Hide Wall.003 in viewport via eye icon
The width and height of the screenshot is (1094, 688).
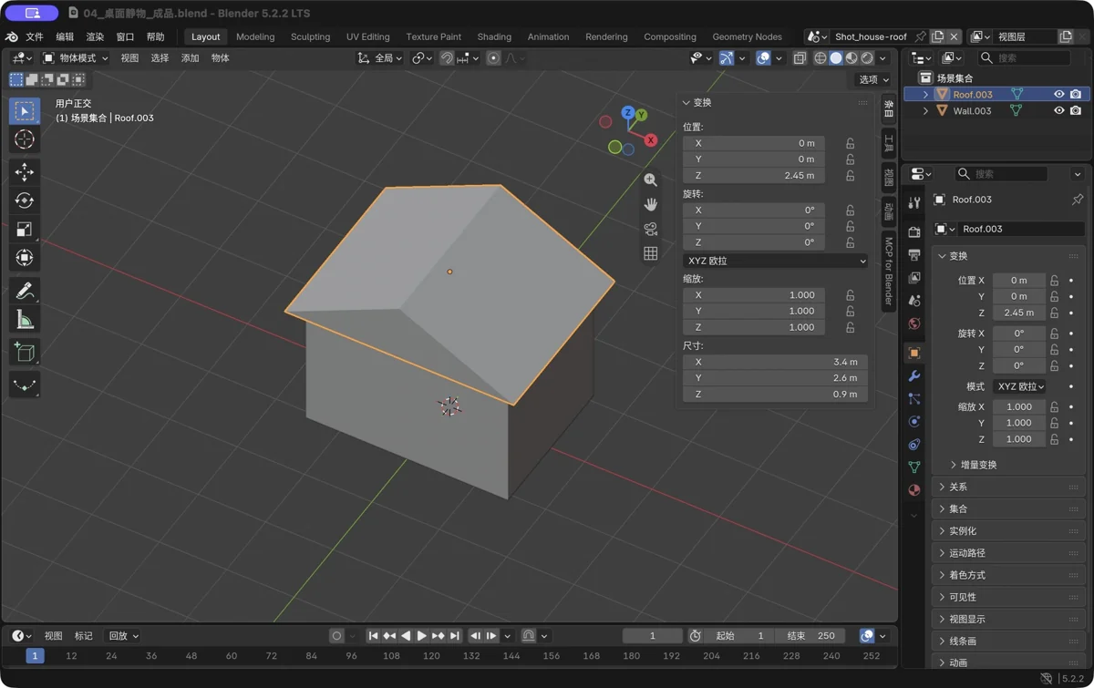pyautogui.click(x=1059, y=110)
